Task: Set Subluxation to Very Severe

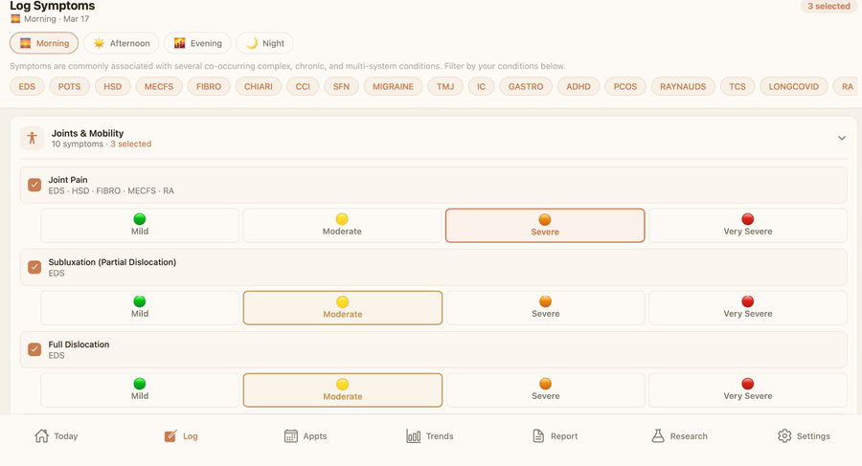Action: pos(748,308)
